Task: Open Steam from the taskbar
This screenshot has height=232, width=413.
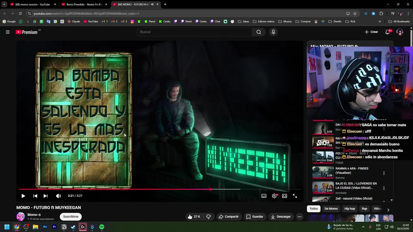Action: (73, 227)
